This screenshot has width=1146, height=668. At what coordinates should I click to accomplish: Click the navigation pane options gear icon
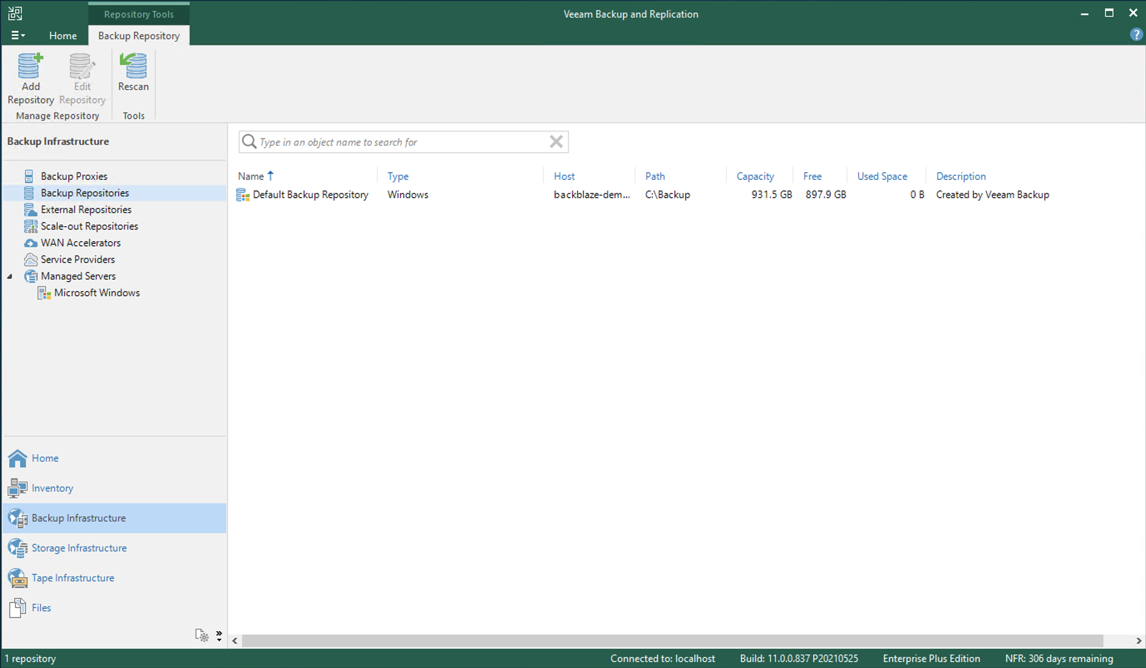(x=202, y=635)
